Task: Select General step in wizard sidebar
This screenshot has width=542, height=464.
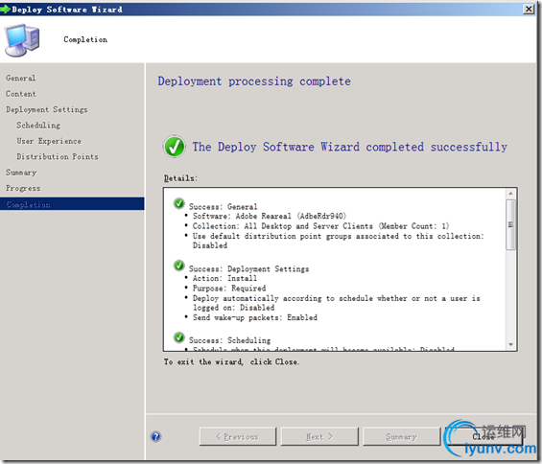Action: pyautogui.click(x=21, y=78)
